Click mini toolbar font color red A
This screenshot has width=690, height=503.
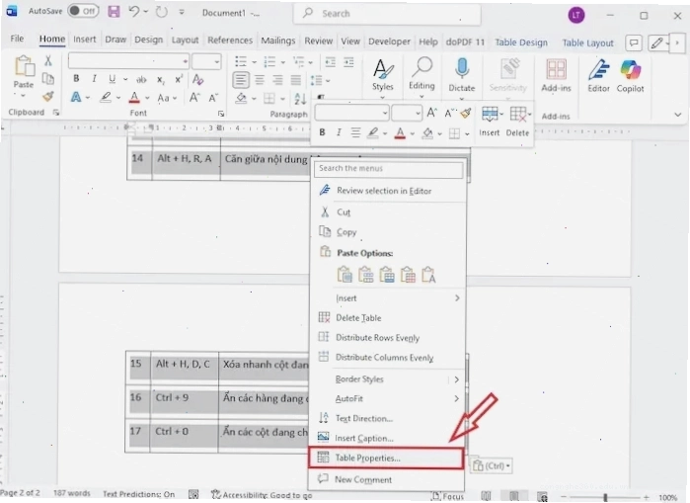coord(400,132)
